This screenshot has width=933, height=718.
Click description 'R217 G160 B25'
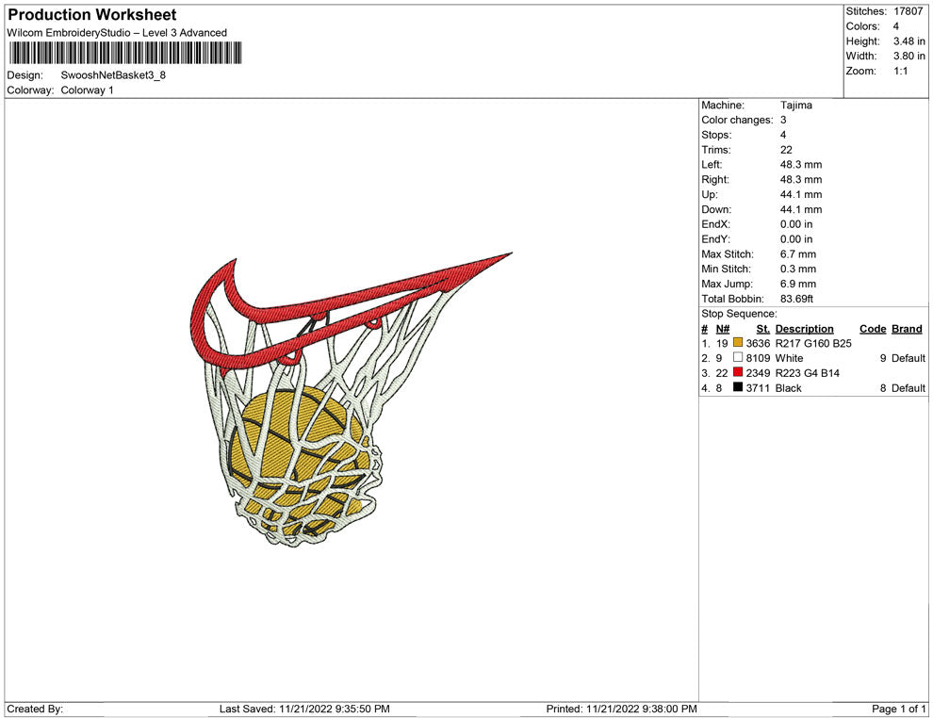(x=813, y=343)
